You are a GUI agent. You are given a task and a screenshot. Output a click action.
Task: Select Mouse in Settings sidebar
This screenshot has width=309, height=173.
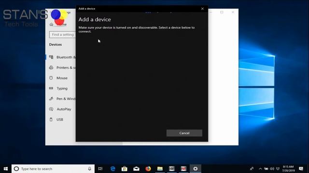point(62,78)
